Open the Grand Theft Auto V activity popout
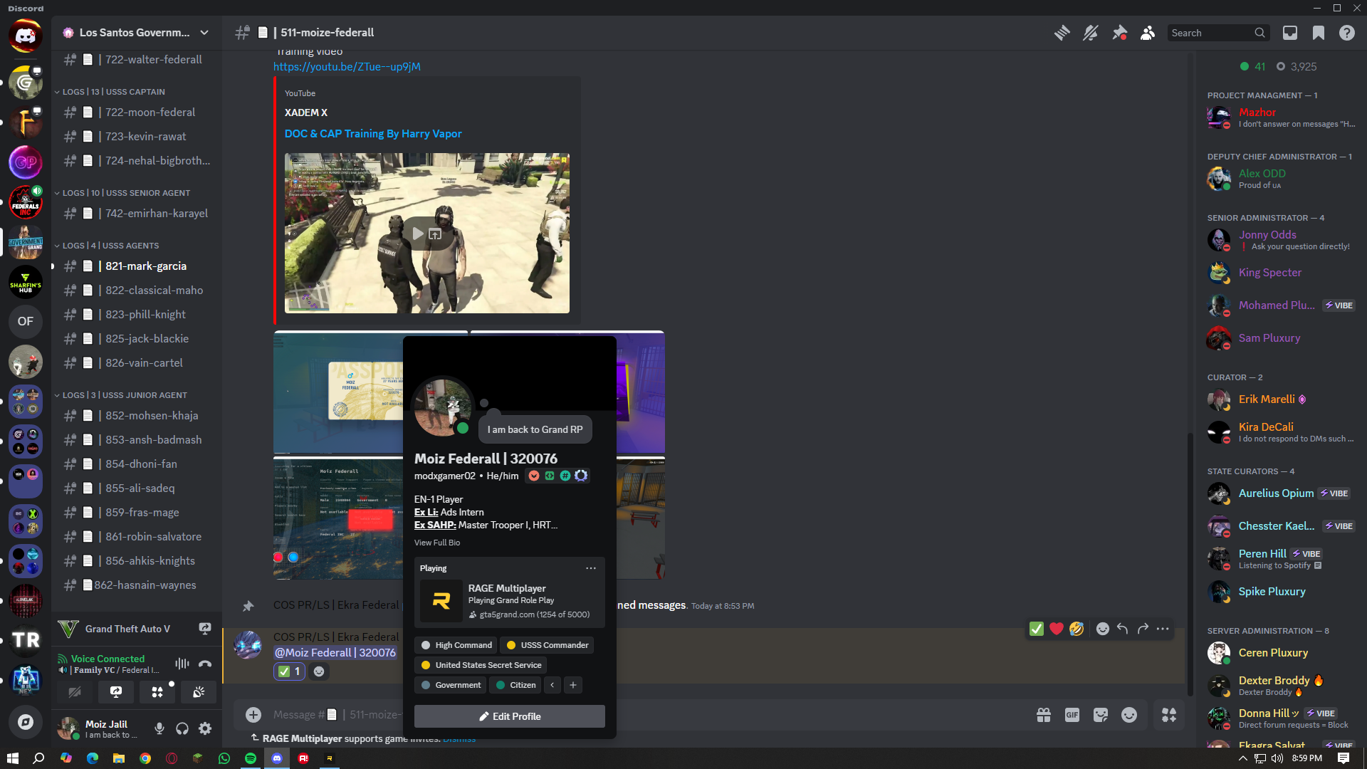This screenshot has height=769, width=1367. tap(205, 629)
